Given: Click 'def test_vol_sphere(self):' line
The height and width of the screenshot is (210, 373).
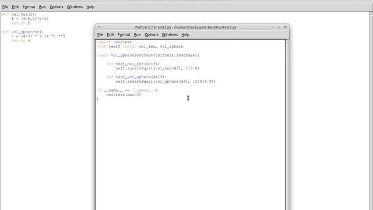Looking at the screenshot, I should point(136,77).
